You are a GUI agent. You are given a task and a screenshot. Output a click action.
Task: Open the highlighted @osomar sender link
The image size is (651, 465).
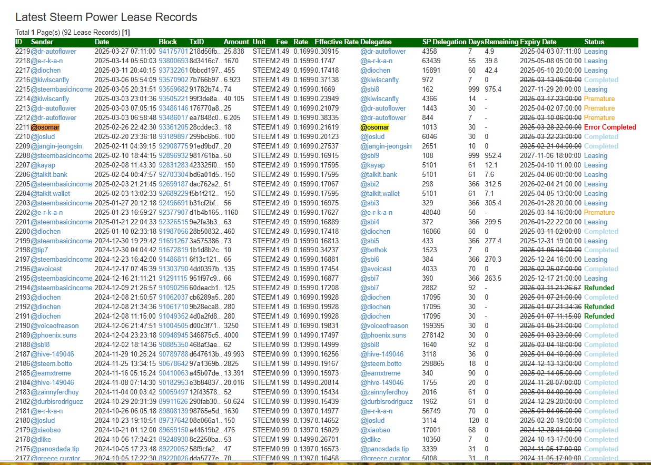pyautogui.click(x=45, y=127)
